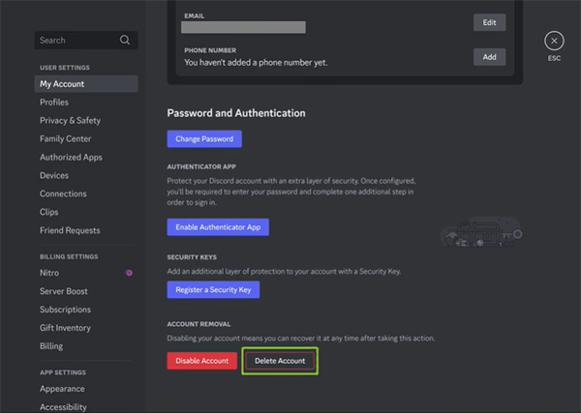The height and width of the screenshot is (413, 581).
Task: Click the search magnifier icon
Action: point(125,40)
